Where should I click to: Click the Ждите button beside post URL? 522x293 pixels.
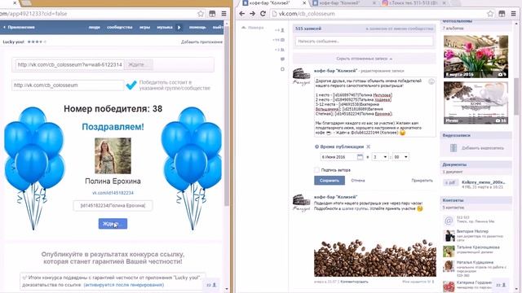tap(138, 64)
